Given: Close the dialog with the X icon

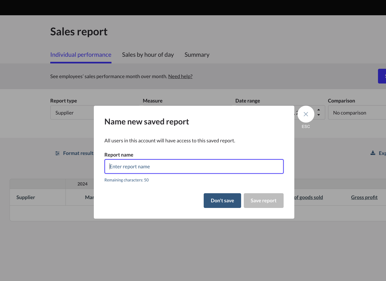Looking at the screenshot, I should pos(306,114).
